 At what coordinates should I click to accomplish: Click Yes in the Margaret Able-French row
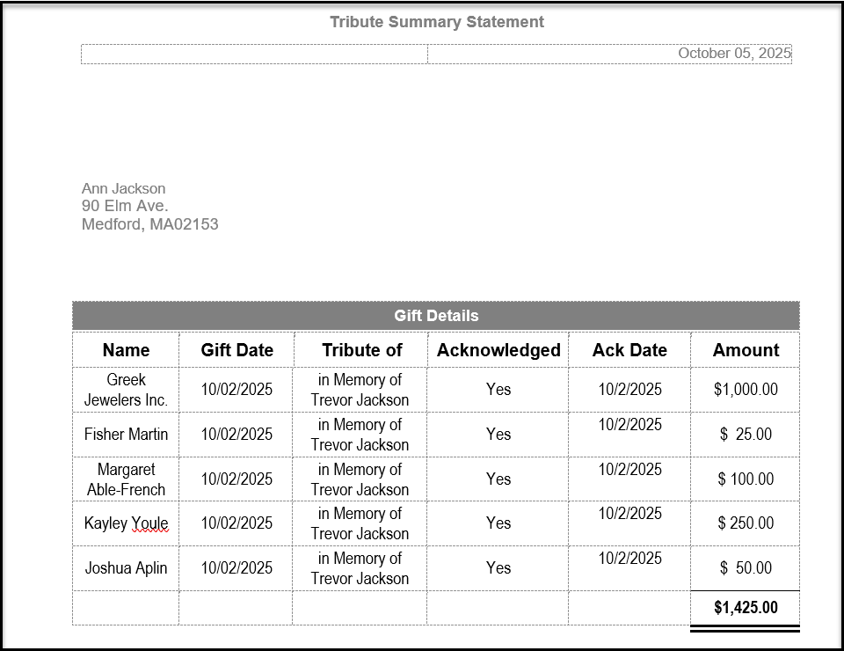(x=498, y=479)
